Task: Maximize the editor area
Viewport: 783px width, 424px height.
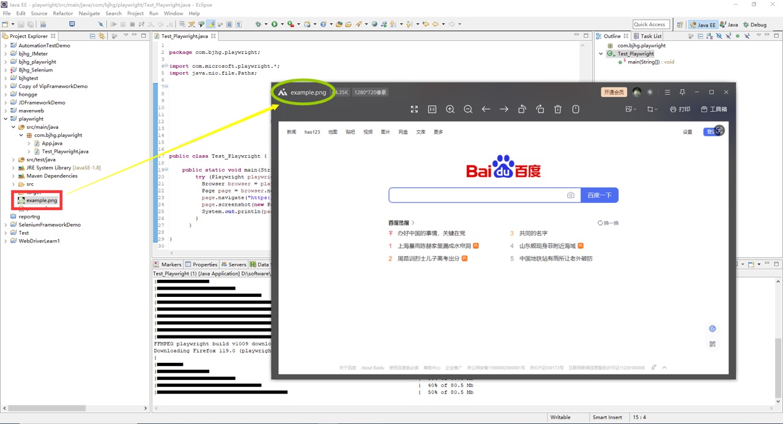Action: click(x=586, y=35)
